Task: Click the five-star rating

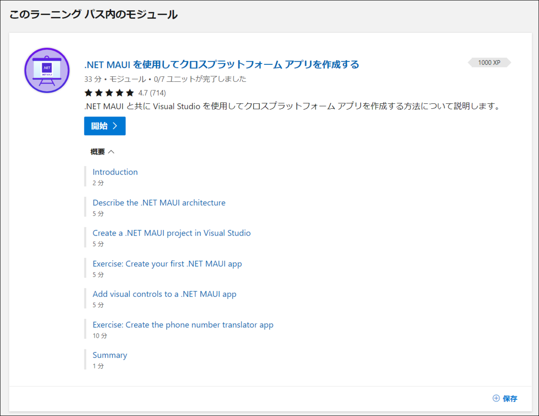Action: point(109,93)
